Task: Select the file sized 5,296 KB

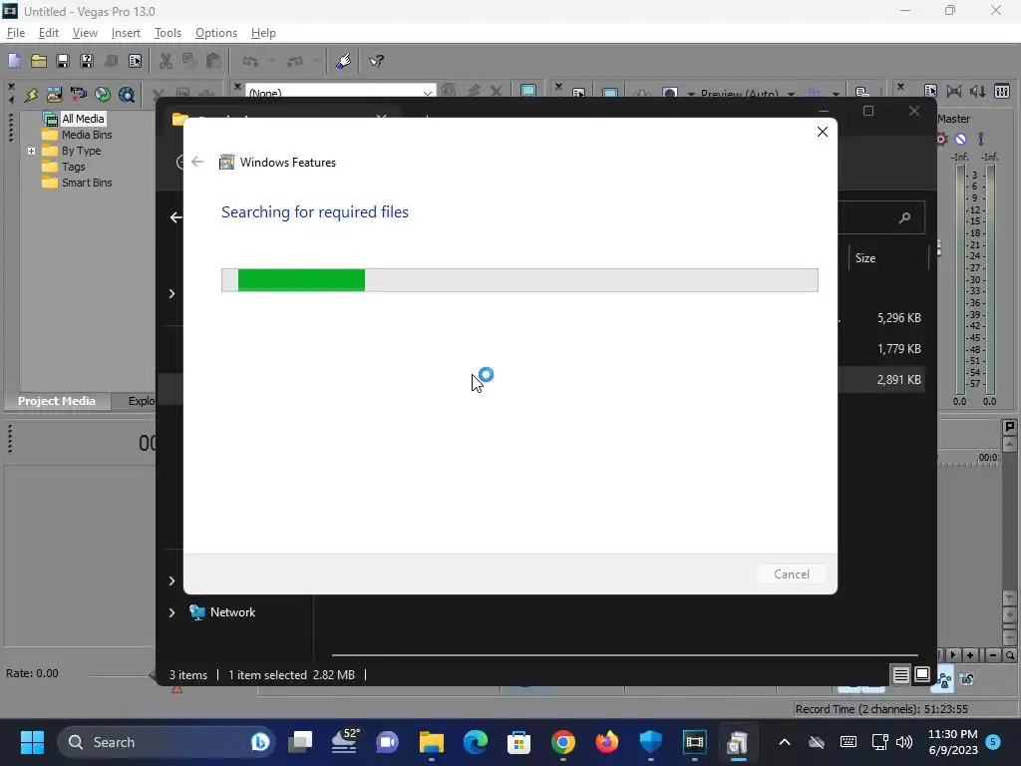Action: [x=898, y=318]
